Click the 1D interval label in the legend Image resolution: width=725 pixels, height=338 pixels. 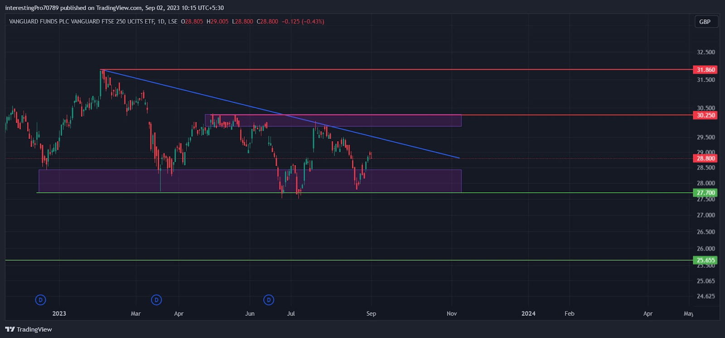(161, 21)
